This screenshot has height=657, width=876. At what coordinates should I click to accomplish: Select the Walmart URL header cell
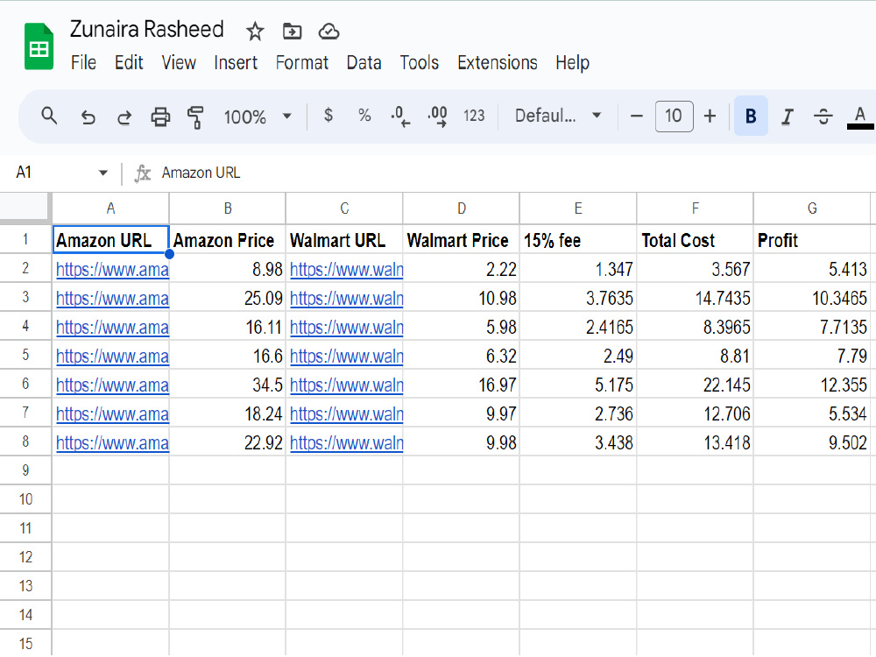tap(344, 240)
